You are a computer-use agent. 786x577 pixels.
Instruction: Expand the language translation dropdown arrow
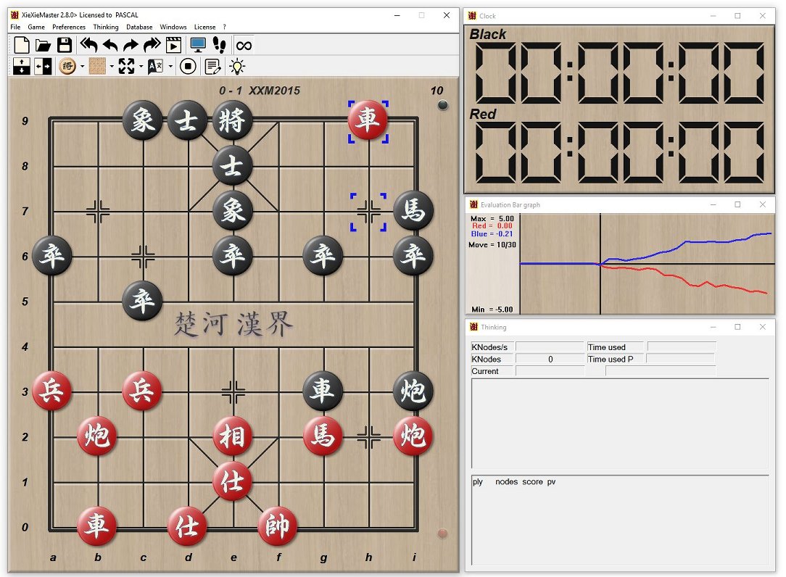point(170,67)
